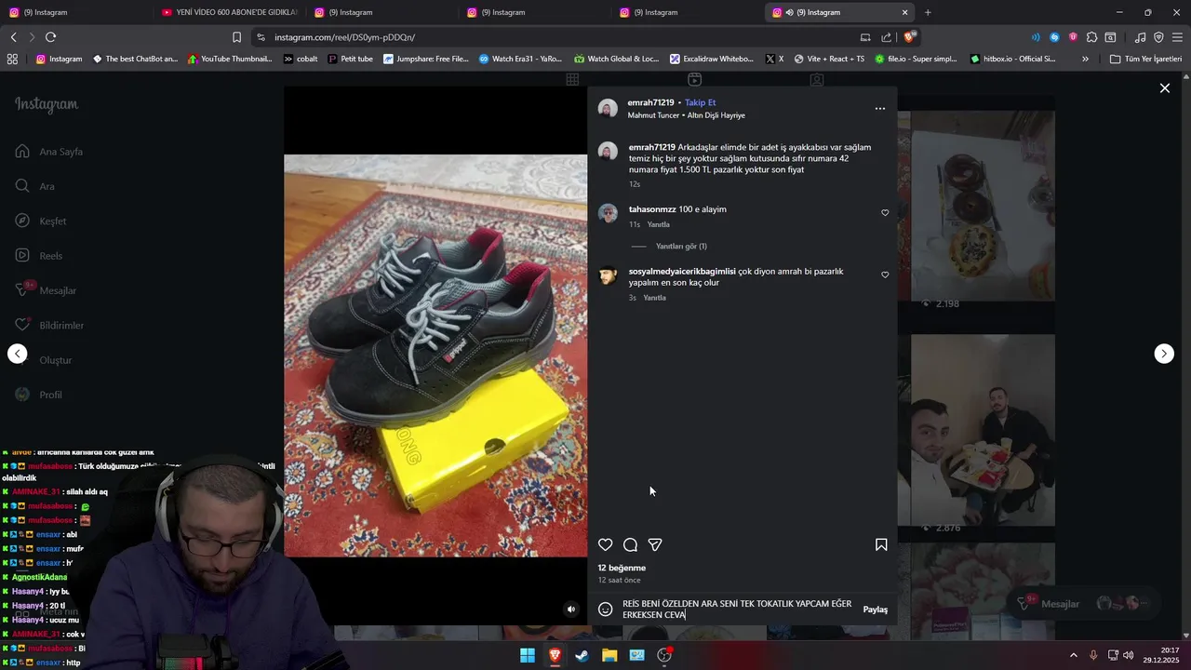1191x670 pixels.
Task: Go to previous post arrow
Action: (x=18, y=354)
